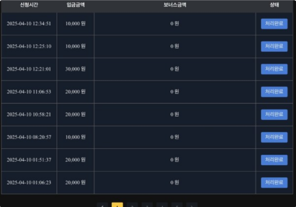Image resolution: width=296 pixels, height=207 pixels.
Task: Click 처리완료 button for 12:25:10 deposit
Action: coord(274,46)
